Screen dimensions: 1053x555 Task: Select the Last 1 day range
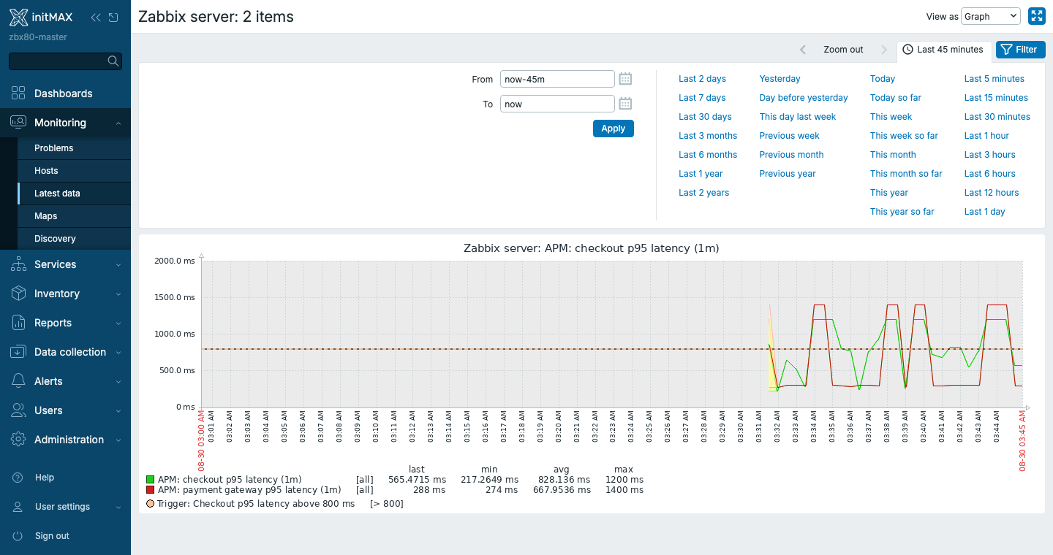point(984,212)
